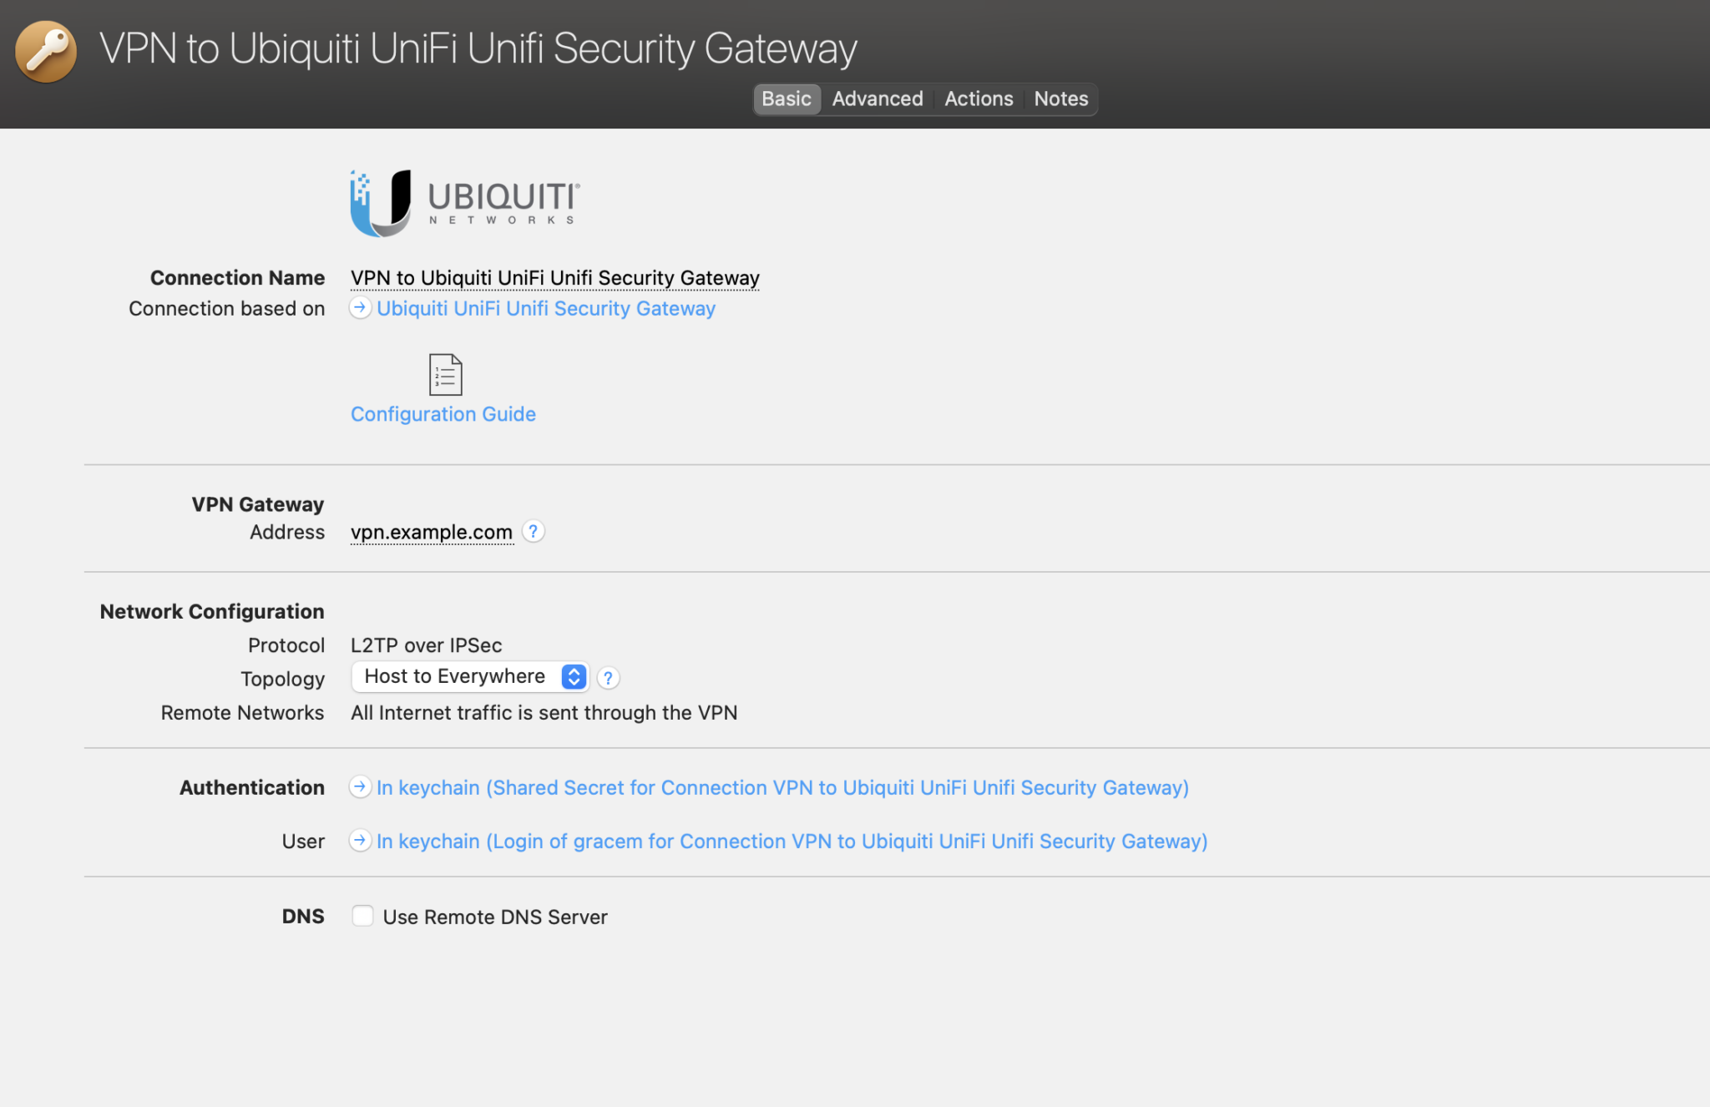Switch to the Advanced tab
Image resolution: width=1710 pixels, height=1107 pixels.
click(x=877, y=99)
